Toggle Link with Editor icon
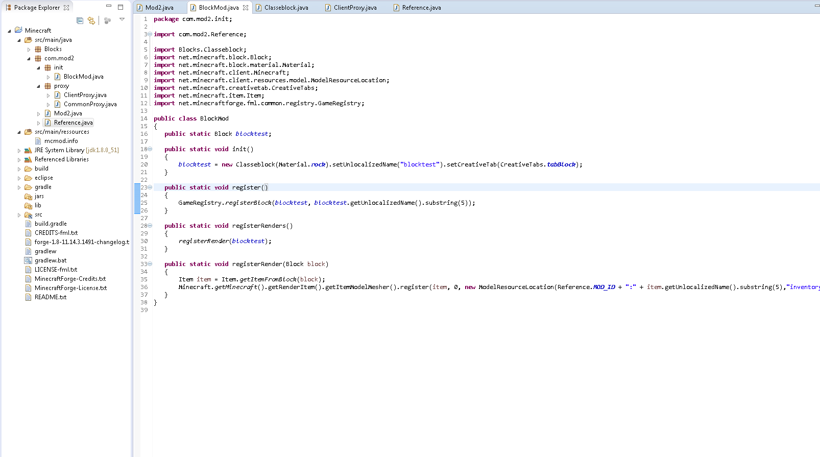The width and height of the screenshot is (820, 457). 91,20
